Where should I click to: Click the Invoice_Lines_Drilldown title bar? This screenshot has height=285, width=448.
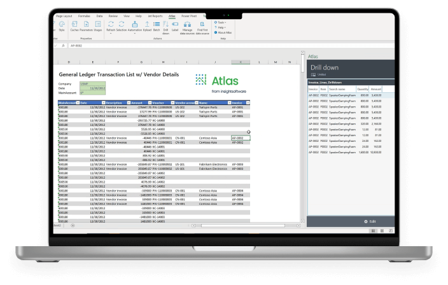[351, 83]
